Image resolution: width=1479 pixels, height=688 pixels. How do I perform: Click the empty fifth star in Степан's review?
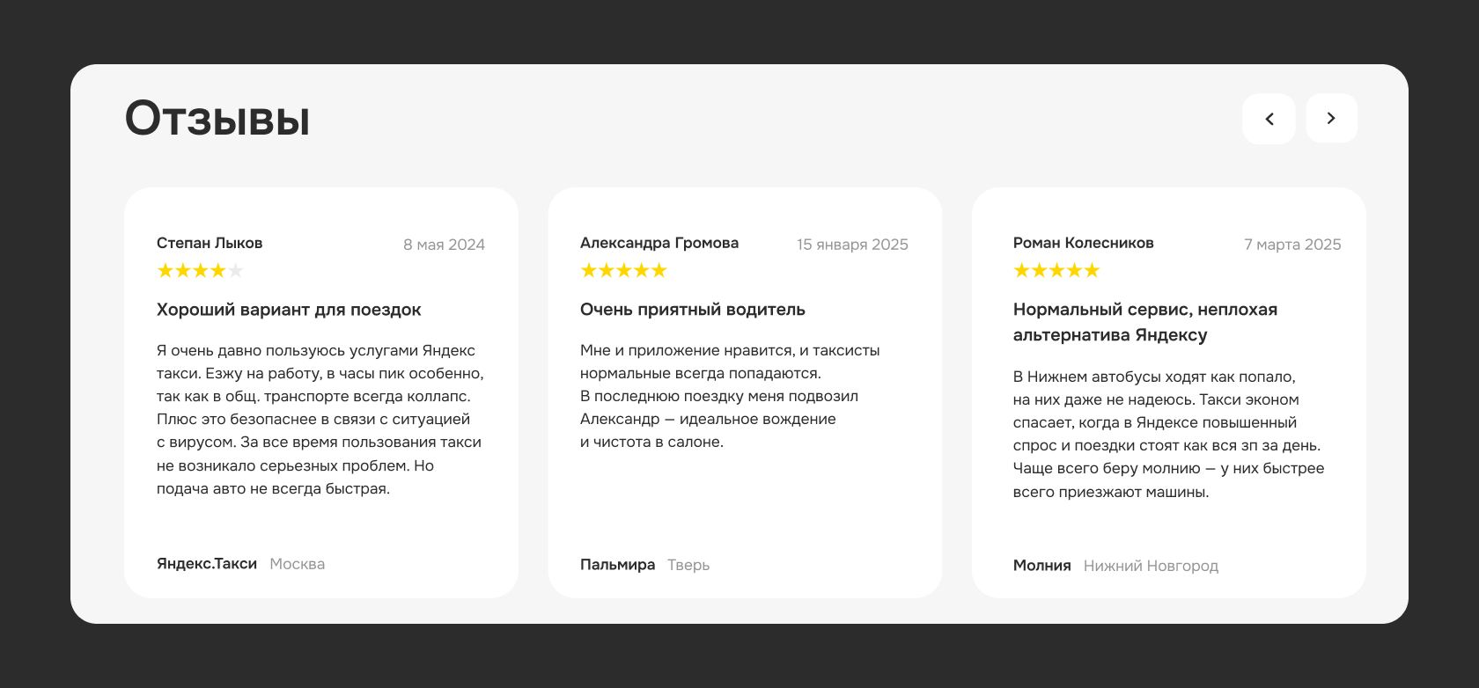point(236,271)
